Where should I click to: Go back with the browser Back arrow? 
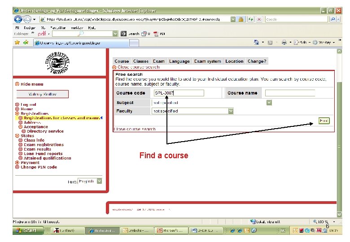tap(18, 19)
